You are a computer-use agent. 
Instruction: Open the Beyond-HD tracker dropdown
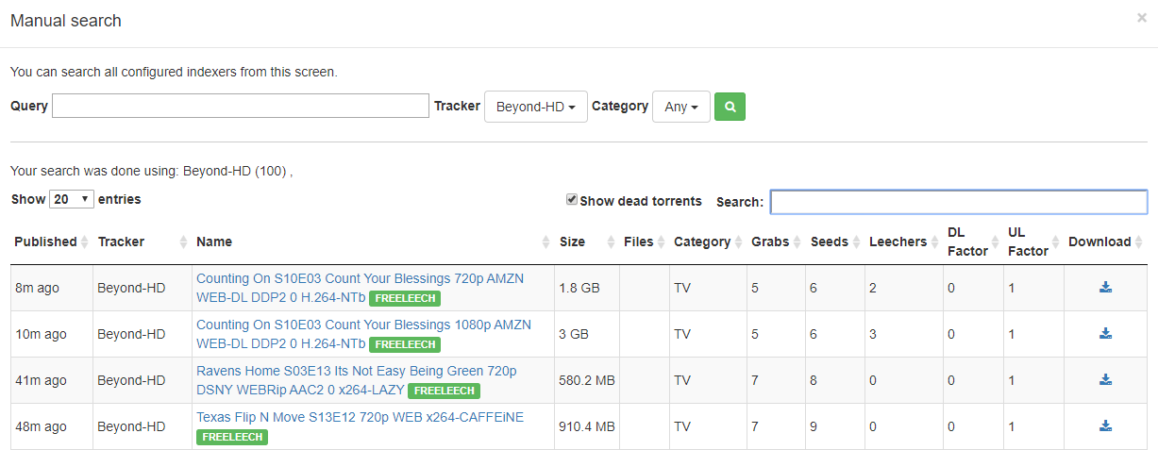tap(535, 107)
